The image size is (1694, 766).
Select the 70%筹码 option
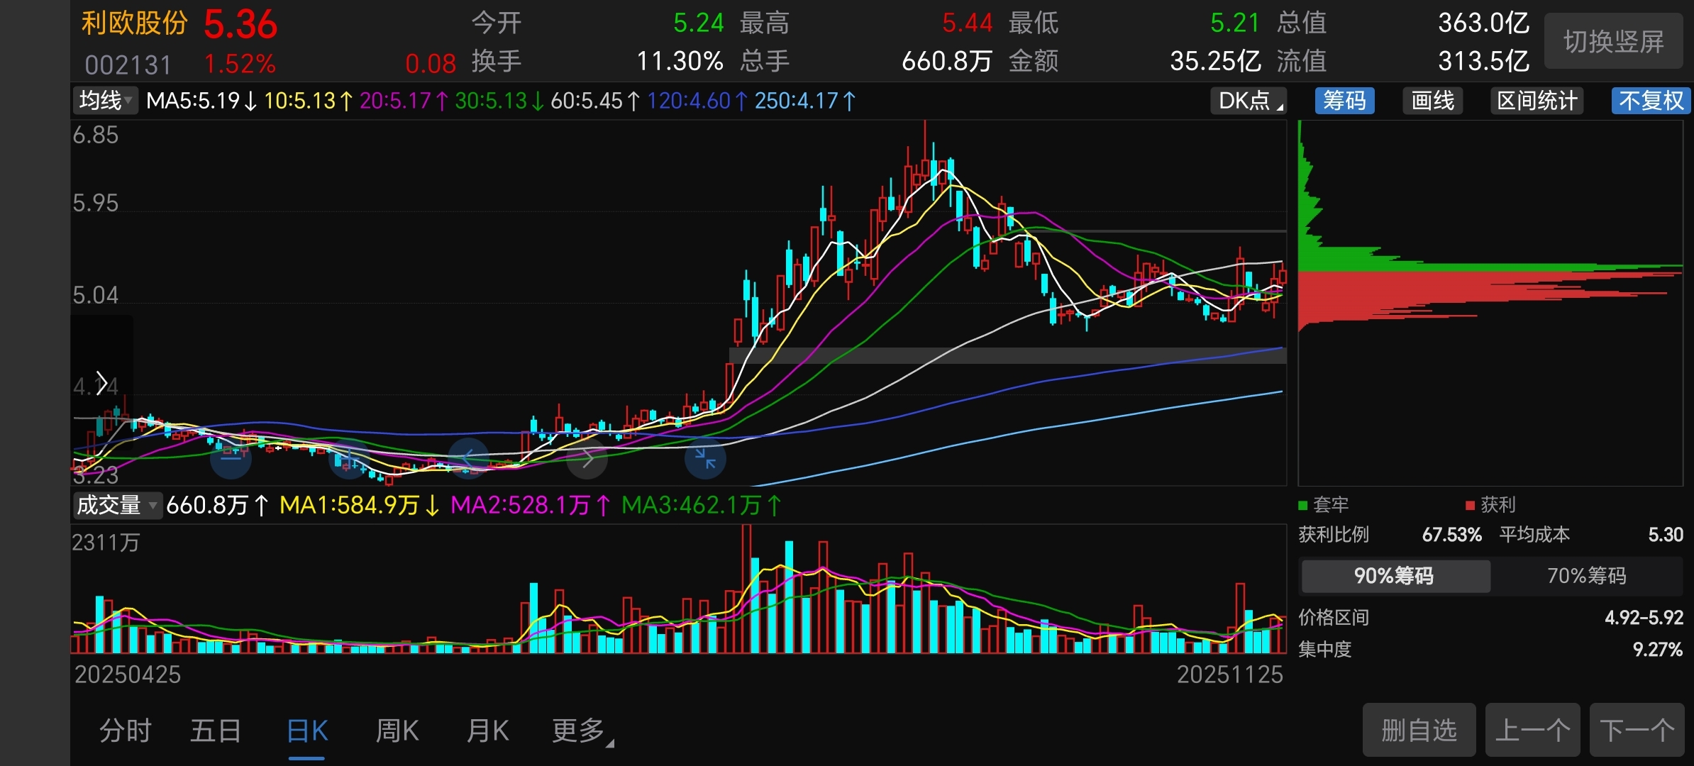click(x=1586, y=575)
